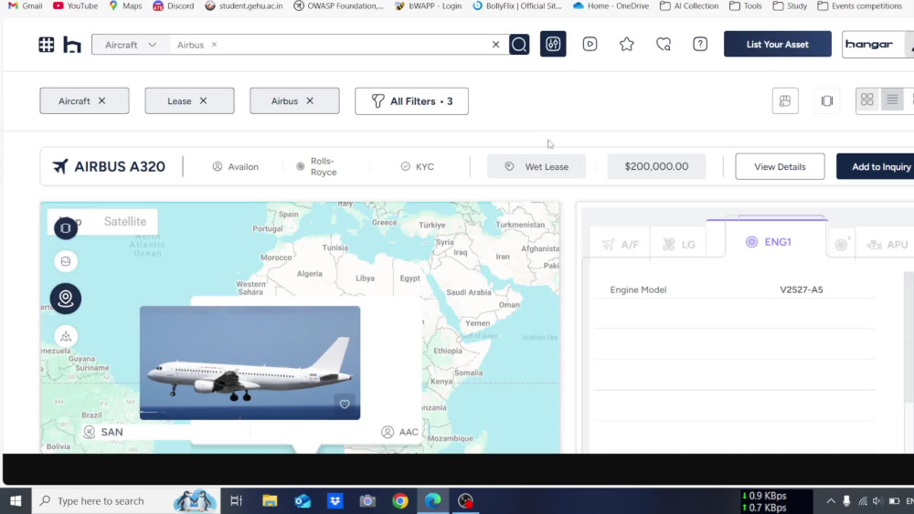Click Add to Inquiry button
The width and height of the screenshot is (914, 514).
point(877,166)
